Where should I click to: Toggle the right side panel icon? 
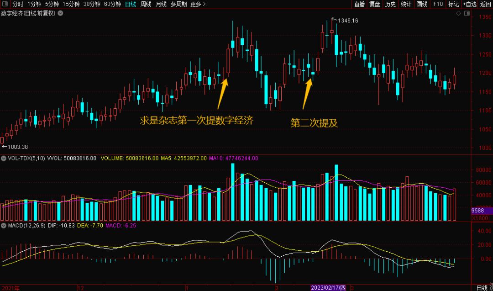[466, 13]
